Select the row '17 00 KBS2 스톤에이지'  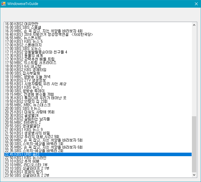coord(98,45)
